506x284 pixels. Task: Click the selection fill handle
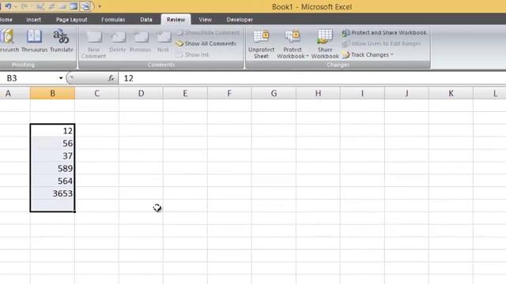click(74, 211)
